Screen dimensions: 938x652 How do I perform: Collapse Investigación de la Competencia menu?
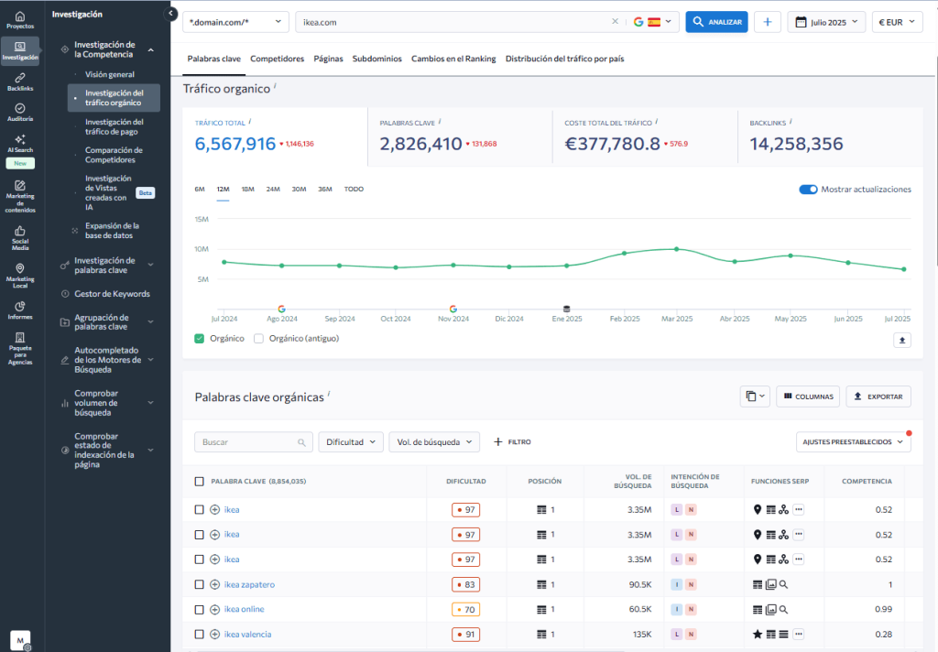151,49
